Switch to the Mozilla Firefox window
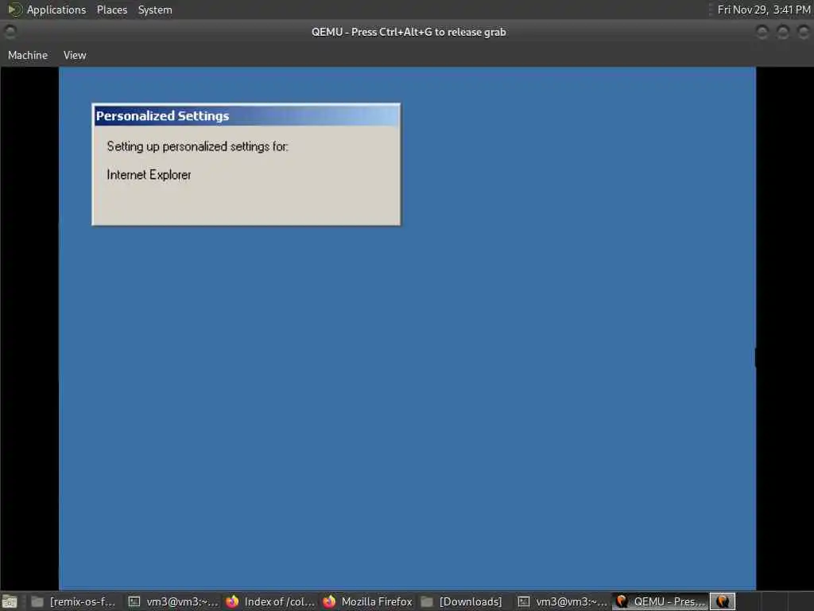814x611 pixels. click(x=367, y=601)
